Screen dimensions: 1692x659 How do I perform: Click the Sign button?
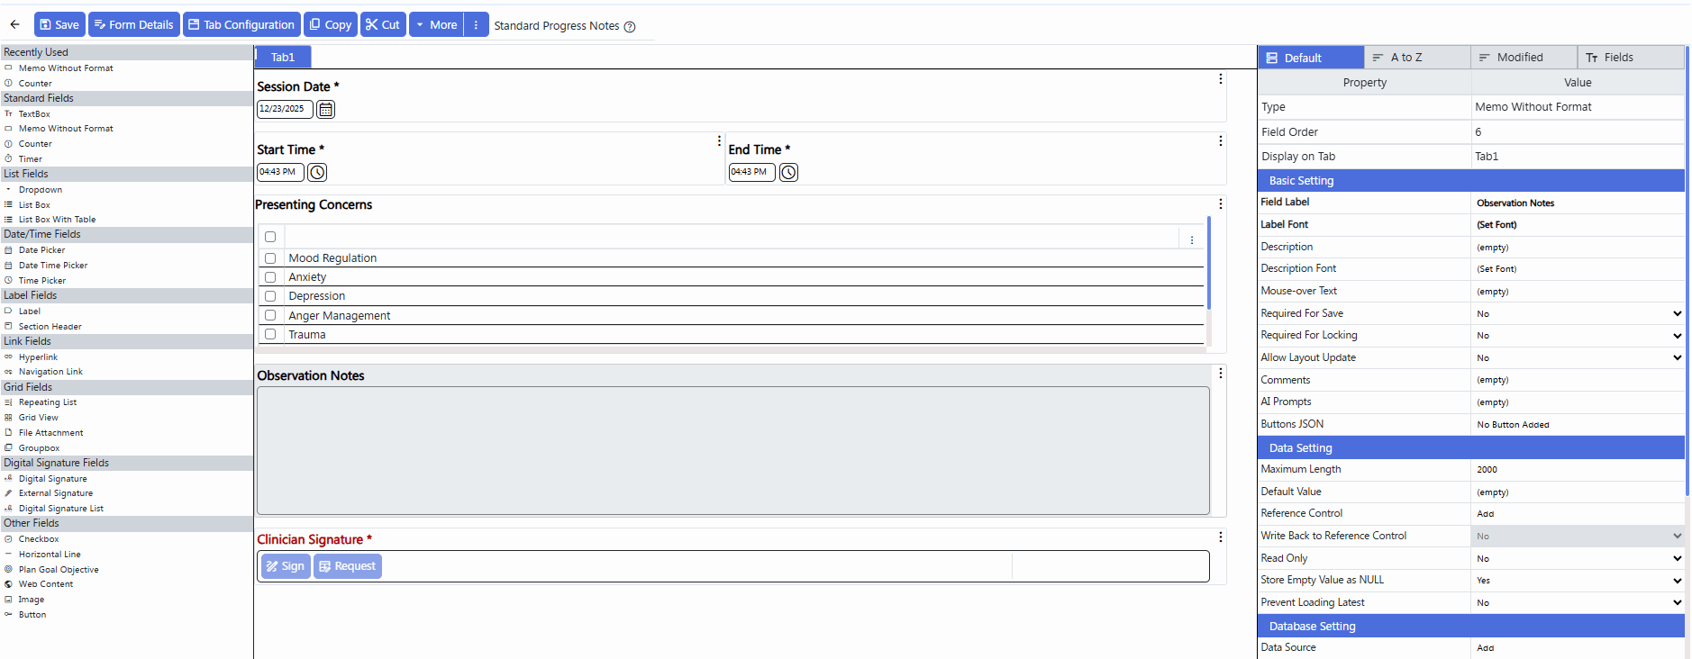tap(286, 566)
